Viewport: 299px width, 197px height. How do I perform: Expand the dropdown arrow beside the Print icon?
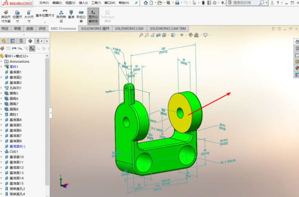pos(182,3)
